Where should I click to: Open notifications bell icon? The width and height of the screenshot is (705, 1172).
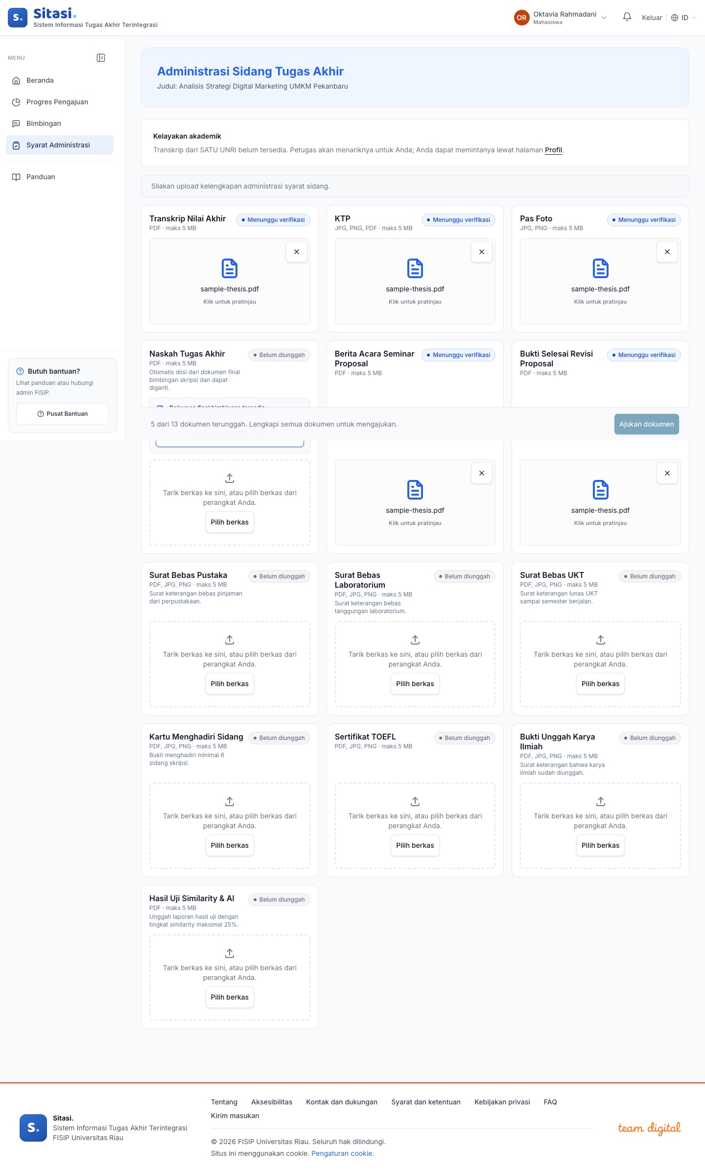point(627,17)
